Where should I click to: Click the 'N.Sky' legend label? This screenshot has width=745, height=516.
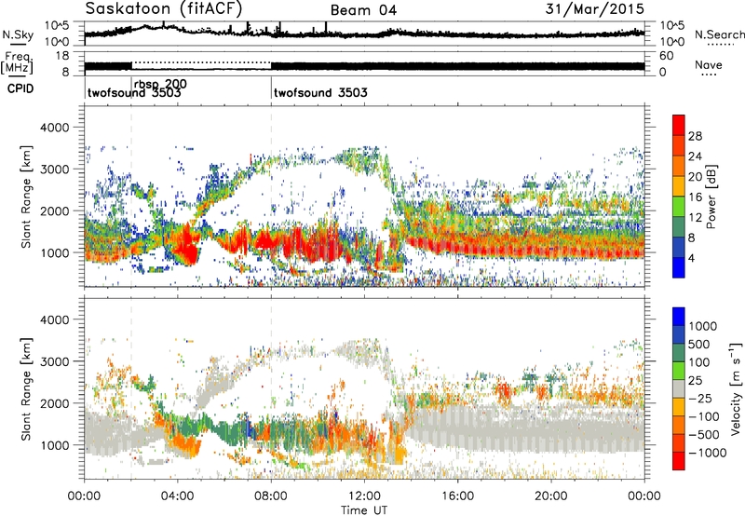coord(18,34)
